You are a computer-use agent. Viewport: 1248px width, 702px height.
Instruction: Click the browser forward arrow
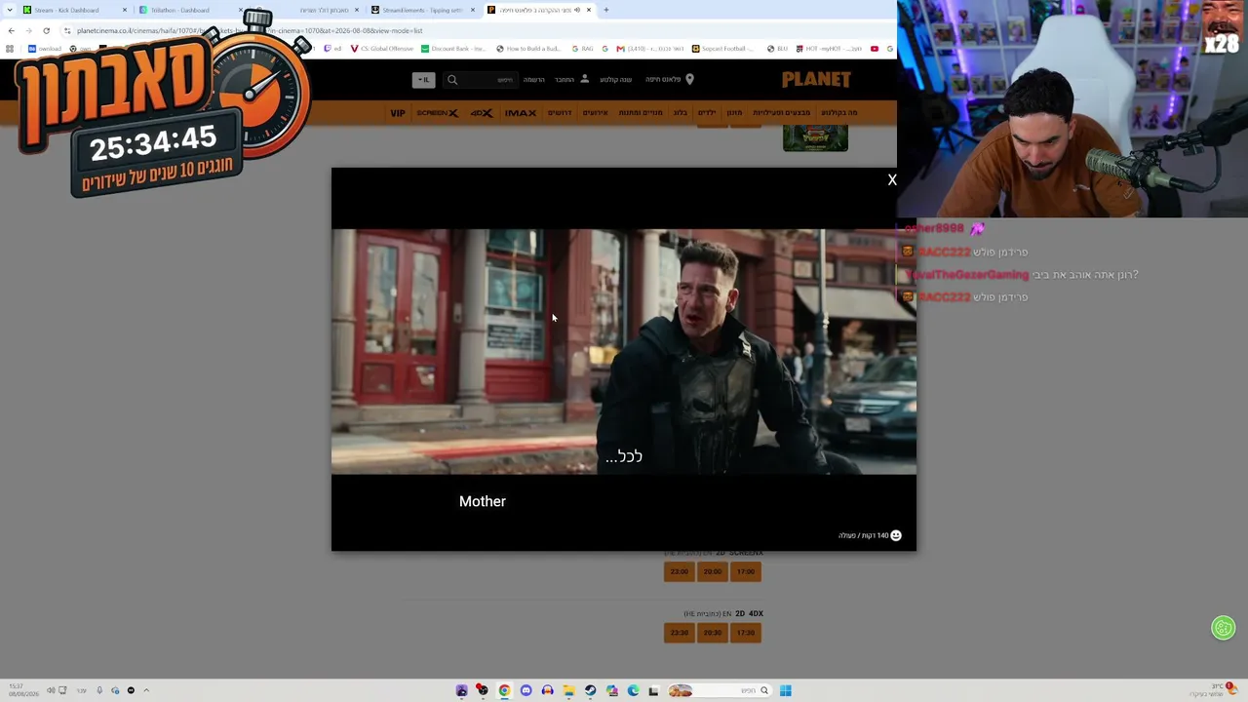tap(28, 30)
